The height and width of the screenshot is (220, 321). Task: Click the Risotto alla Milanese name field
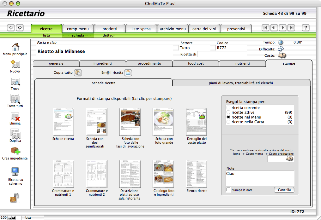104,51
